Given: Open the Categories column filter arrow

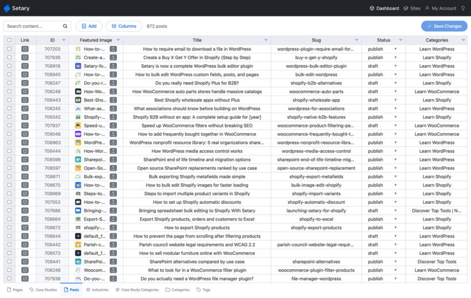Looking at the screenshot, I should click(x=463, y=40).
